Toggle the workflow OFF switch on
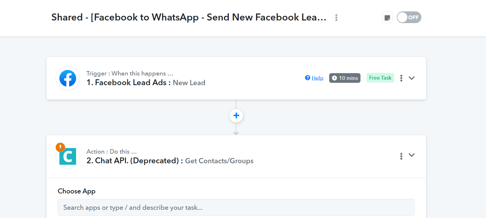 (x=409, y=17)
